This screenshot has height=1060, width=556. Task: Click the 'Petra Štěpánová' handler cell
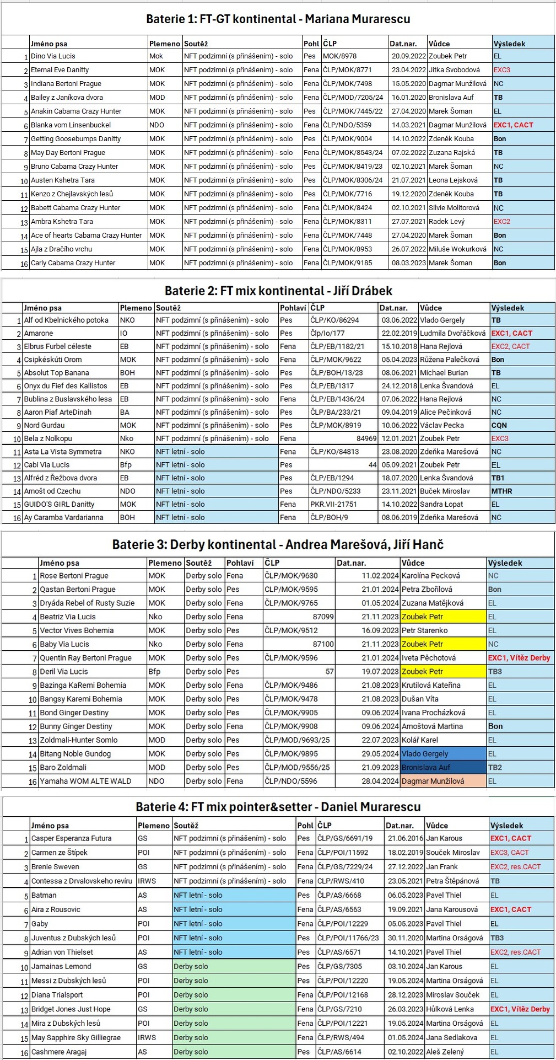pyautogui.click(x=456, y=881)
